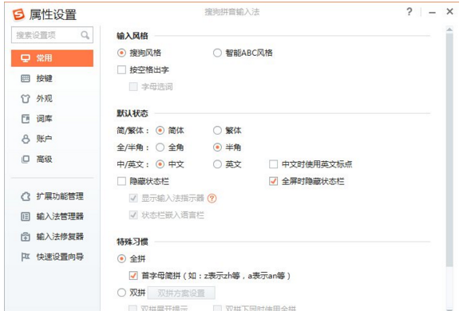This screenshot has height=311, width=463.
Task: Select the 智能ABC风格 radio button
Action: 217,53
